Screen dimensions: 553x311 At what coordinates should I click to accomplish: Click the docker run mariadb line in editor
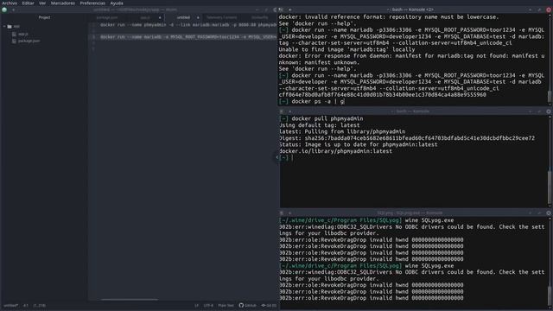(188, 36)
